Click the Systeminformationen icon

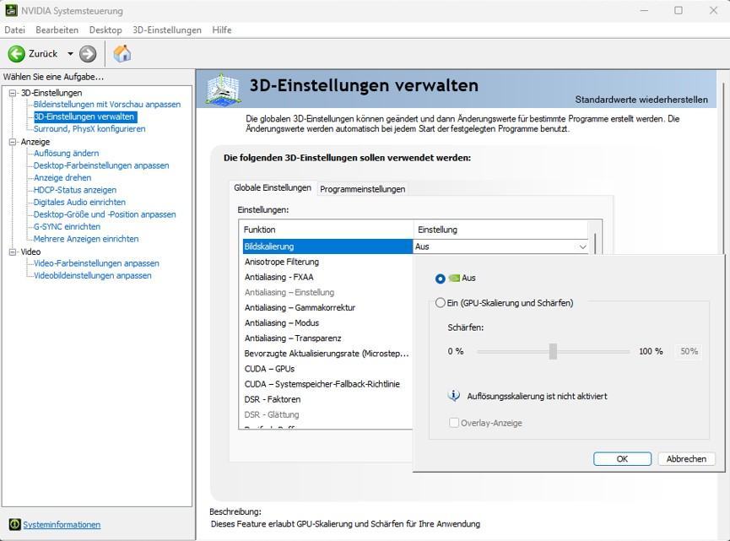click(15, 524)
